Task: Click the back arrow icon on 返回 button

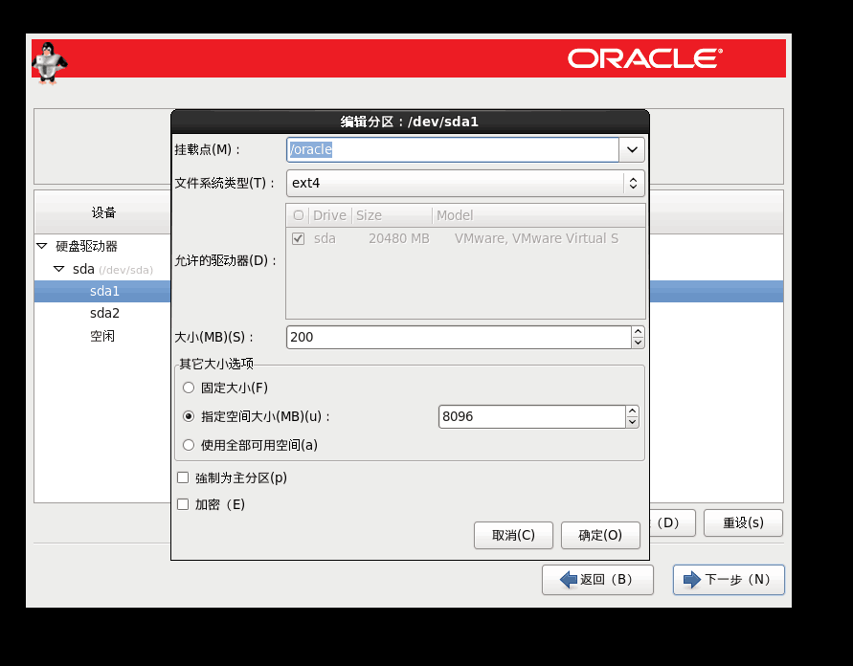Action: coord(566,580)
